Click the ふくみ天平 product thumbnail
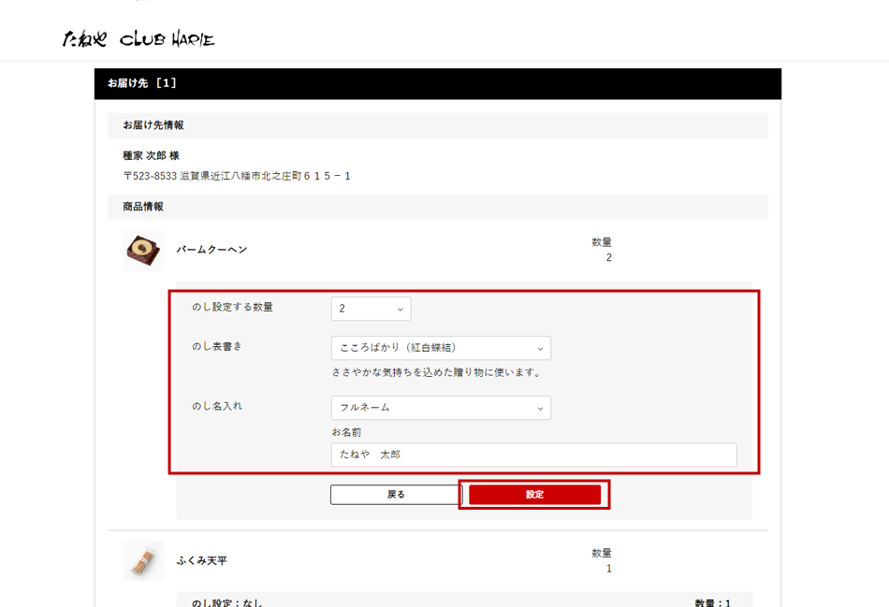The width and height of the screenshot is (889, 607). (x=143, y=561)
